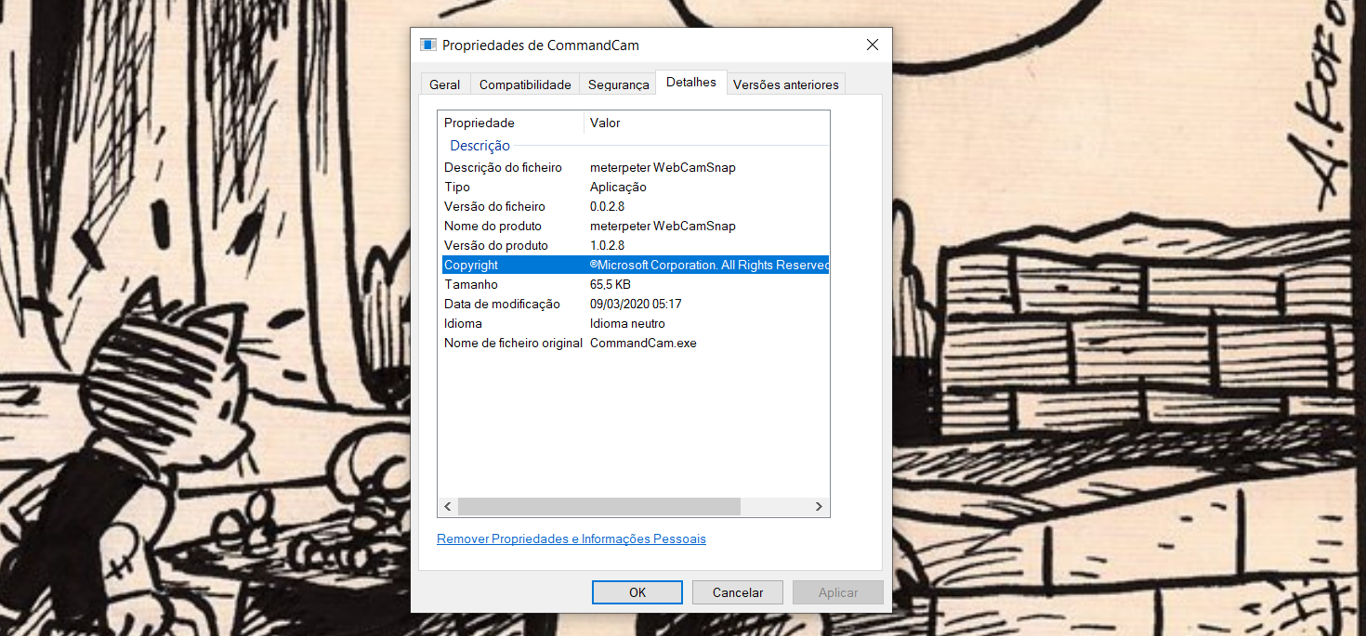This screenshot has height=636, width=1366.
Task: Click the value 1.0.2.8
Action: (x=608, y=246)
